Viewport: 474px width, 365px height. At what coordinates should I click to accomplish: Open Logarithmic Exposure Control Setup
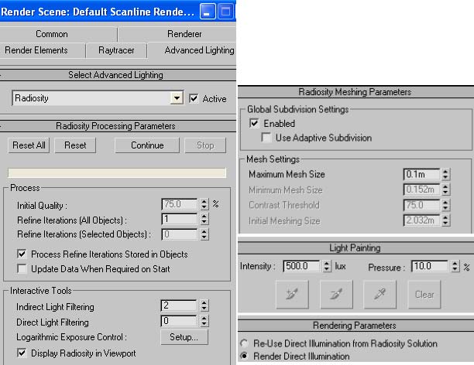(x=184, y=337)
